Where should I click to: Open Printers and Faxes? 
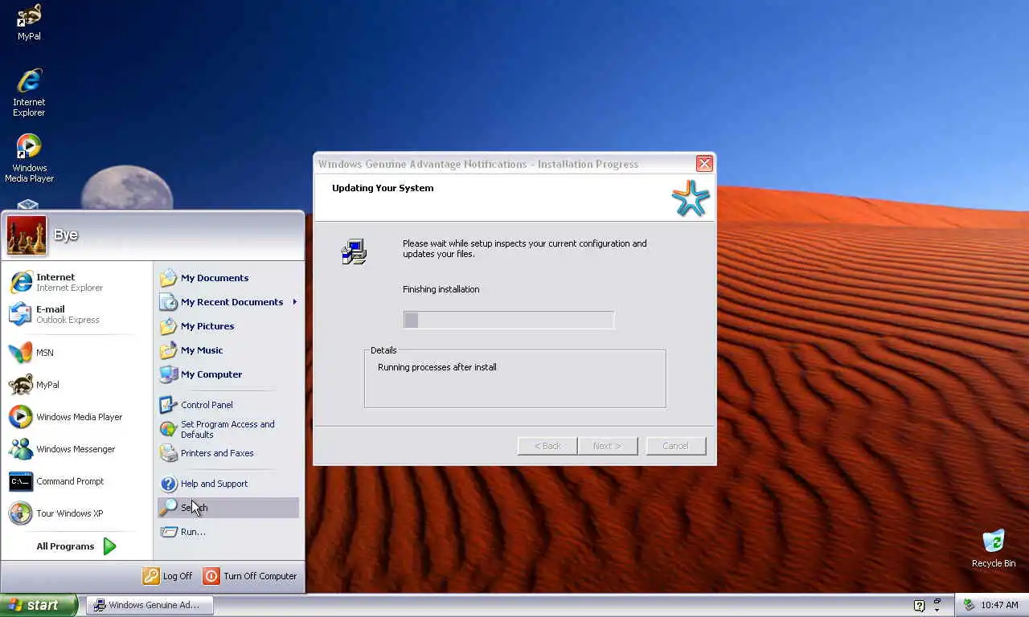(x=228, y=453)
